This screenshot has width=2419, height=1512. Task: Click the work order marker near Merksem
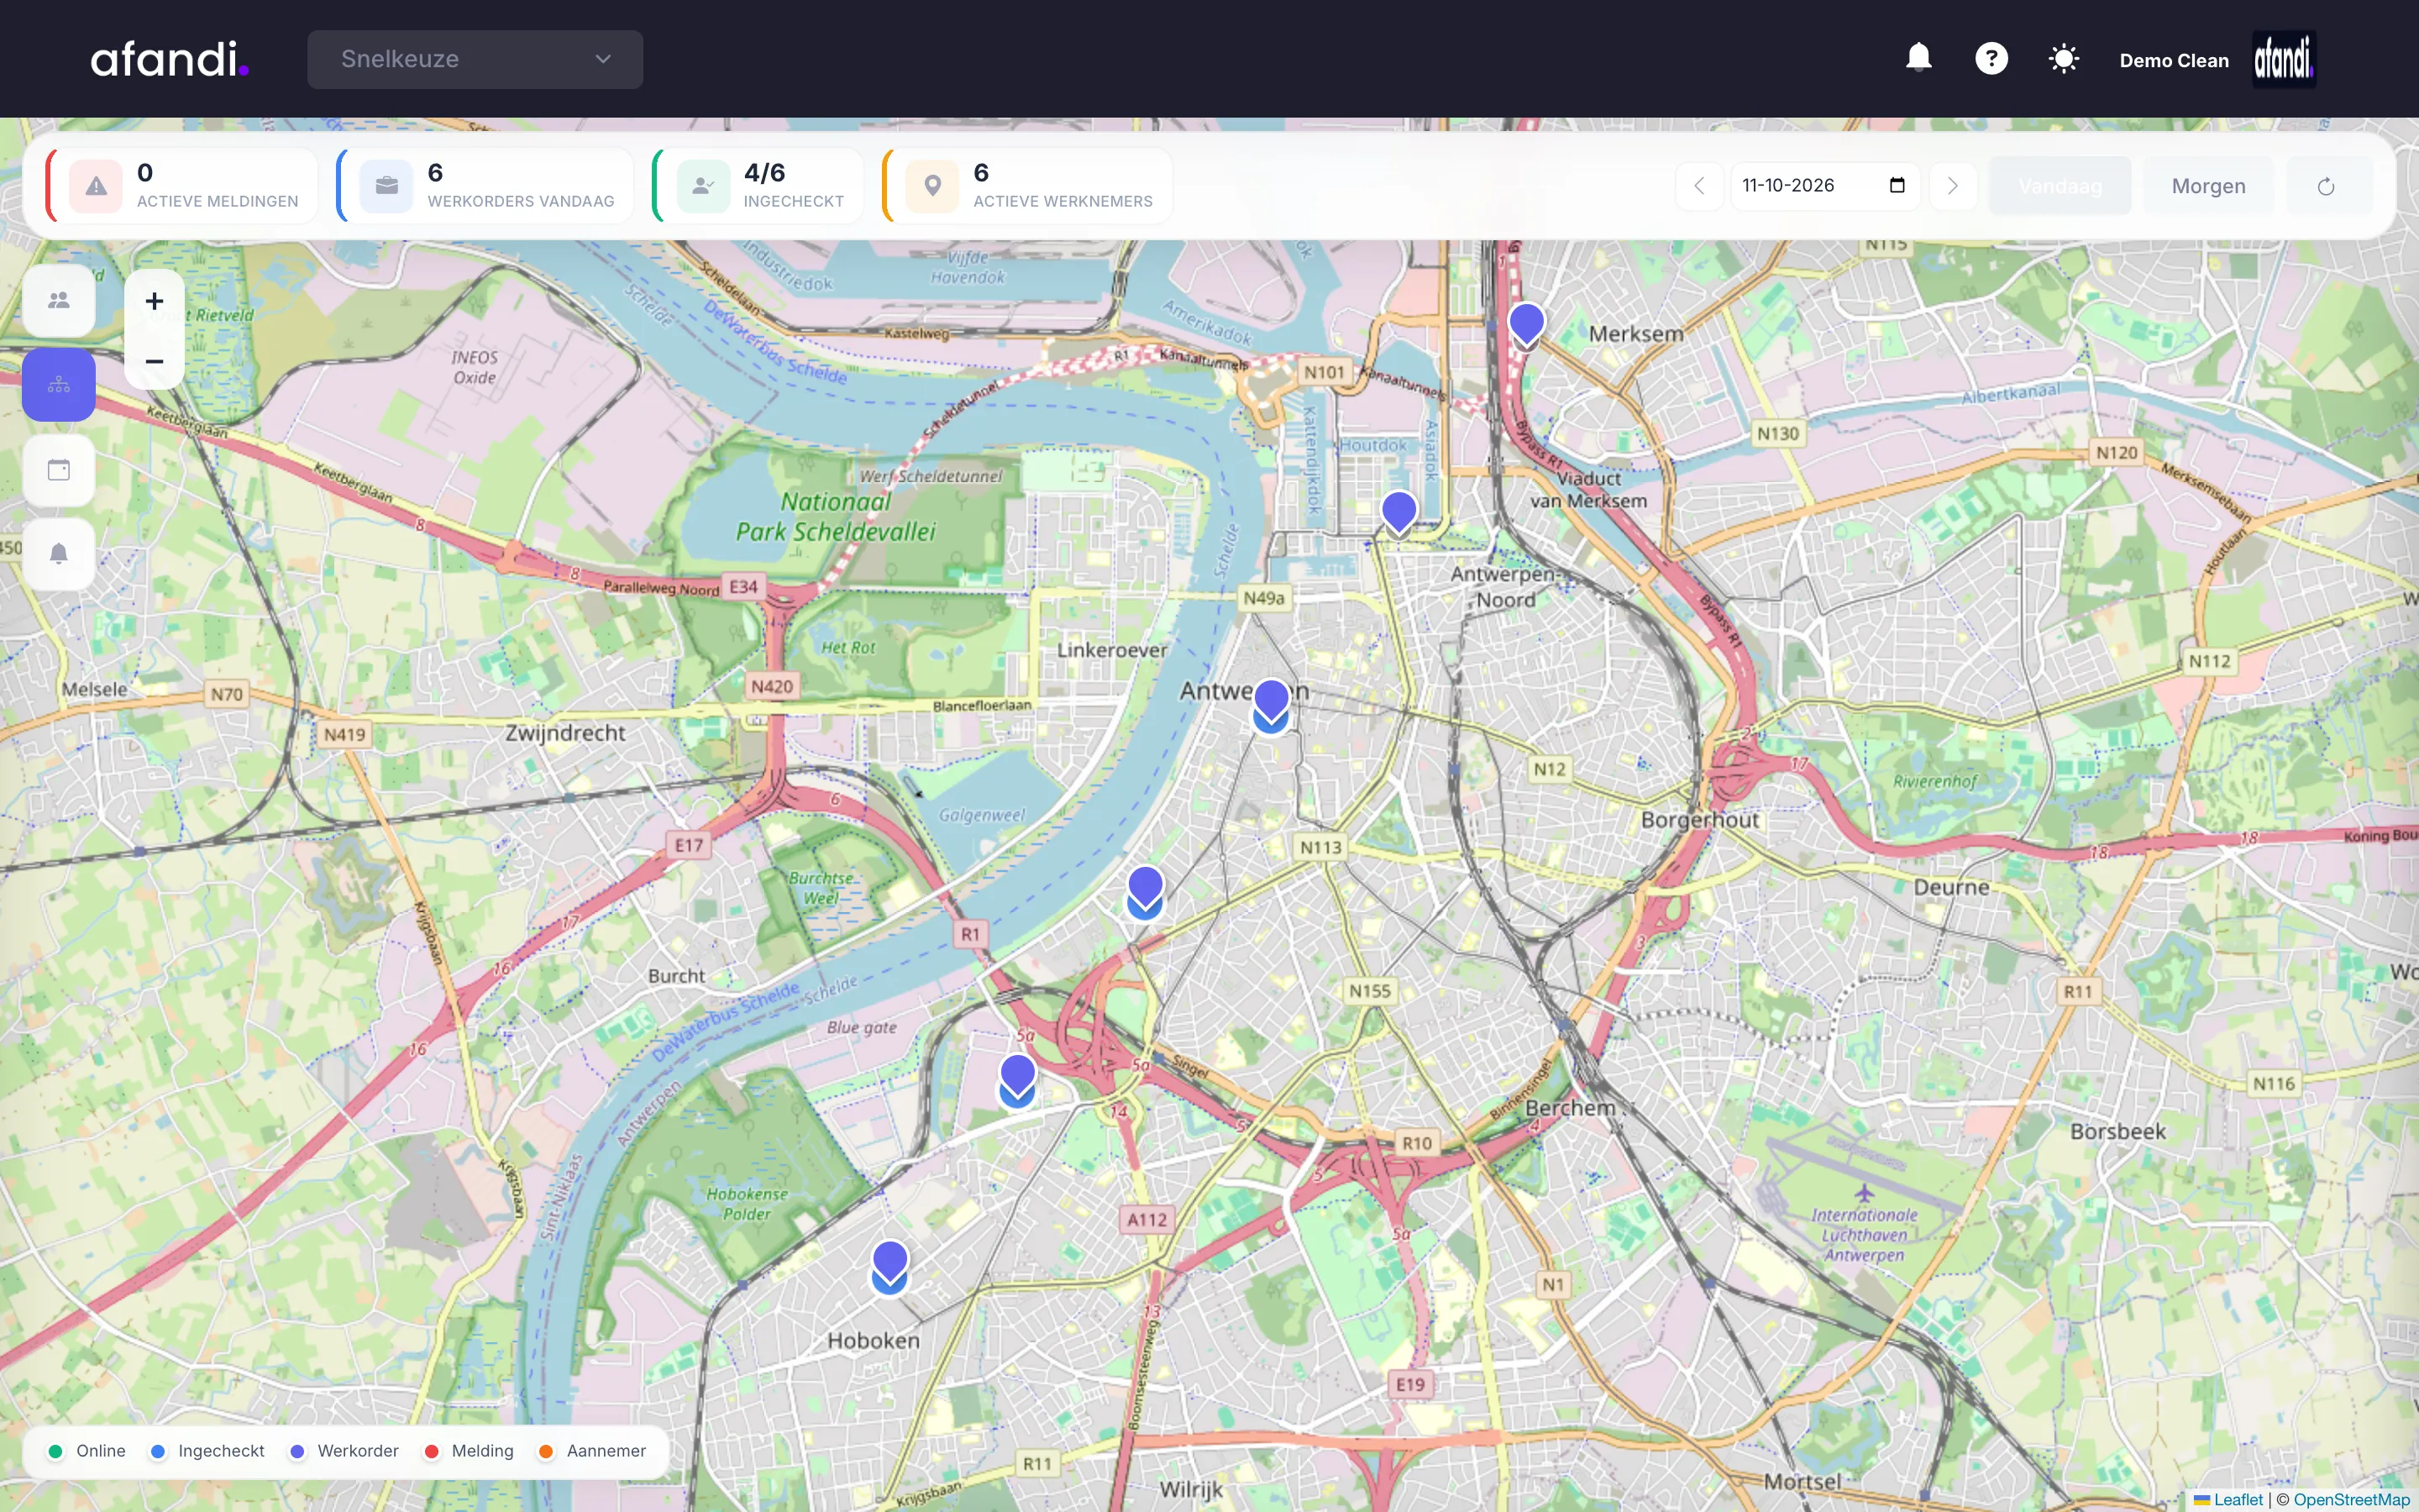pos(1526,325)
